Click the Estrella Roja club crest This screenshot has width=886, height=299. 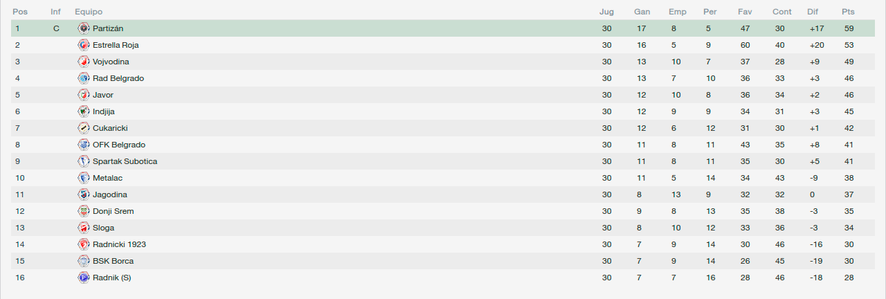[x=84, y=45]
